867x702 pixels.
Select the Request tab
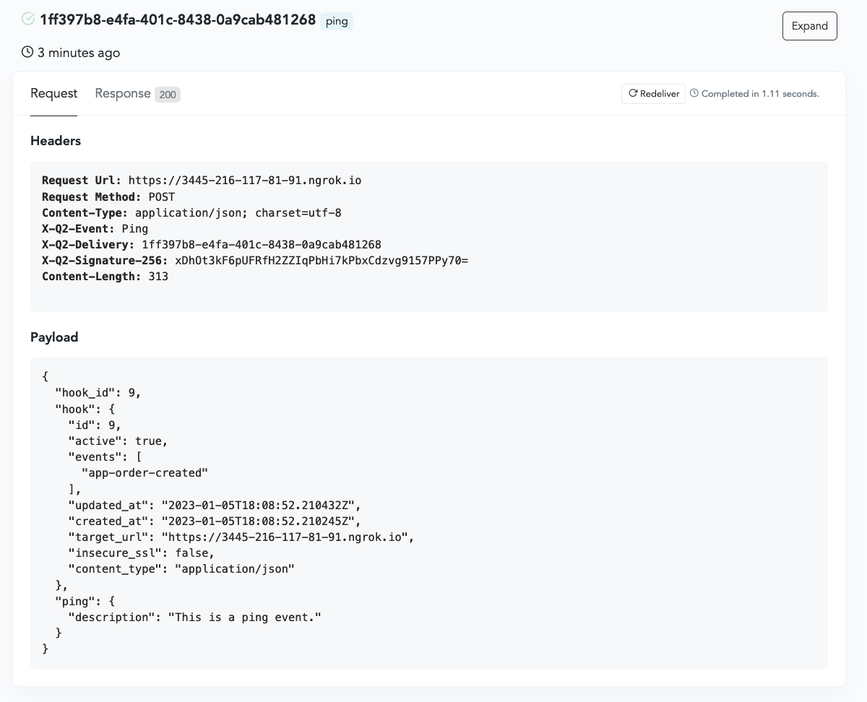(53, 94)
